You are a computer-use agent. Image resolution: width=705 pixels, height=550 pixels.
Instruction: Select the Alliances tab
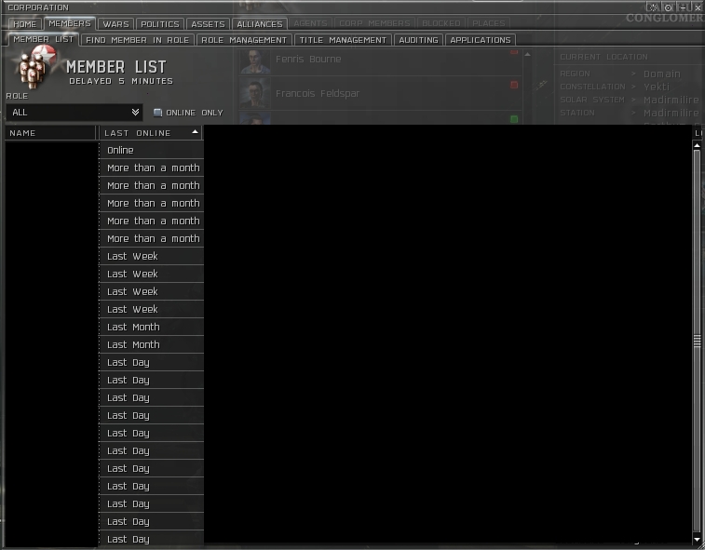click(x=260, y=24)
